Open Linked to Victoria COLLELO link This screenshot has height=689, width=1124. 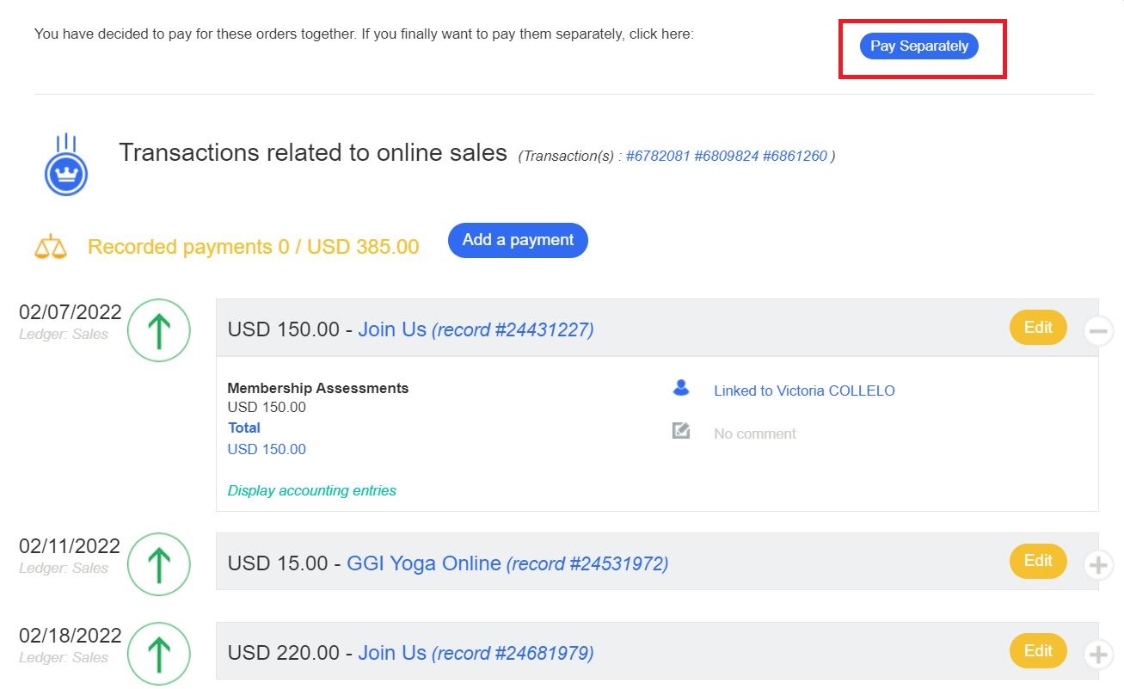coord(804,391)
